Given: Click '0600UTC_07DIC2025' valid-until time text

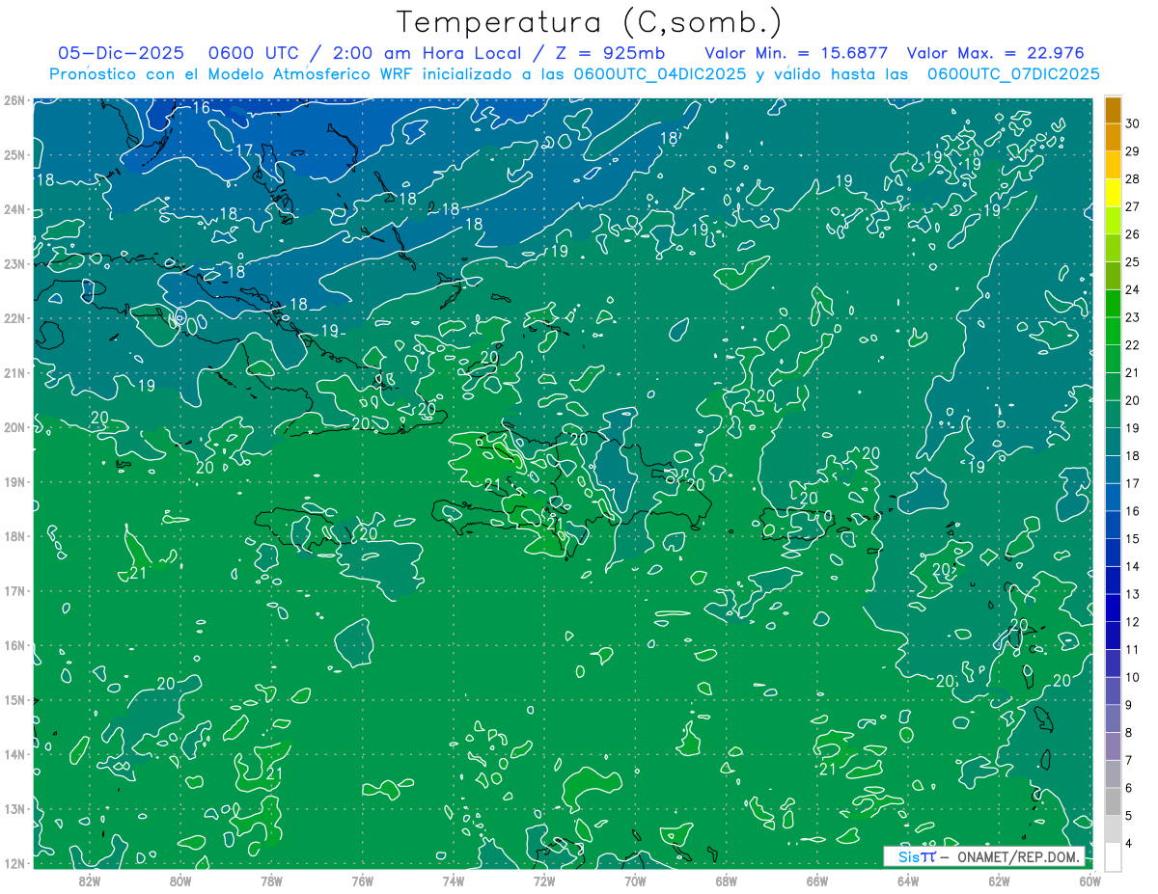Looking at the screenshot, I should click(1013, 74).
